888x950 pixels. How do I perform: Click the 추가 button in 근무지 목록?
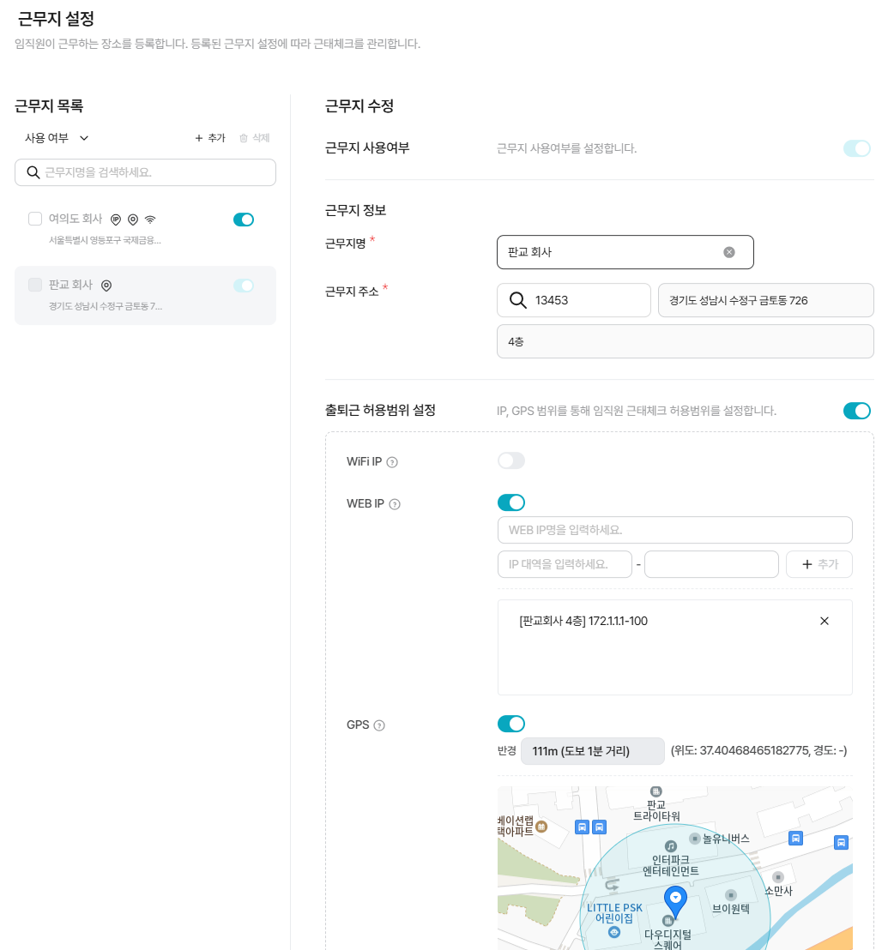pyautogui.click(x=210, y=138)
